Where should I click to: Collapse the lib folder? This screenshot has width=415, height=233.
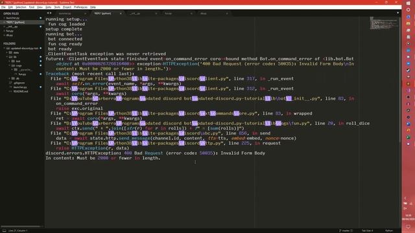7,57
